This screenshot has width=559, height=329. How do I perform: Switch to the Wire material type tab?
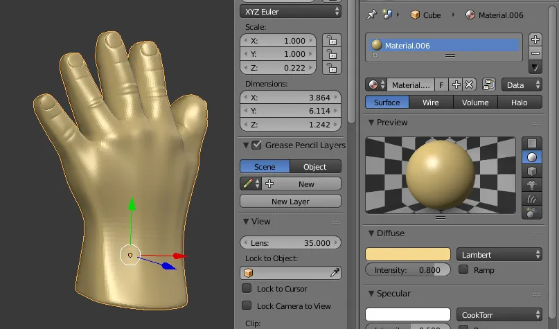click(x=430, y=103)
